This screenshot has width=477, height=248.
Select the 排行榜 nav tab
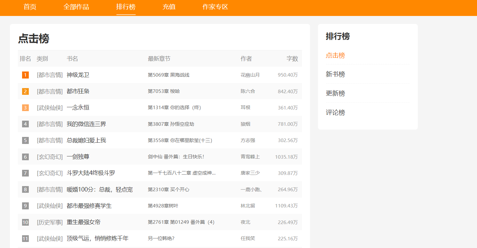pos(126,7)
